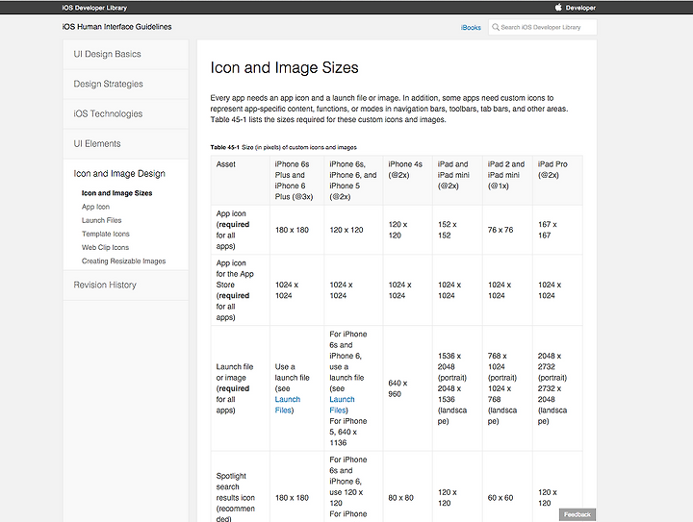Screen dimensions: 693x522
Task: Click the 167 x 167 App icon cell
Action: tap(557, 230)
